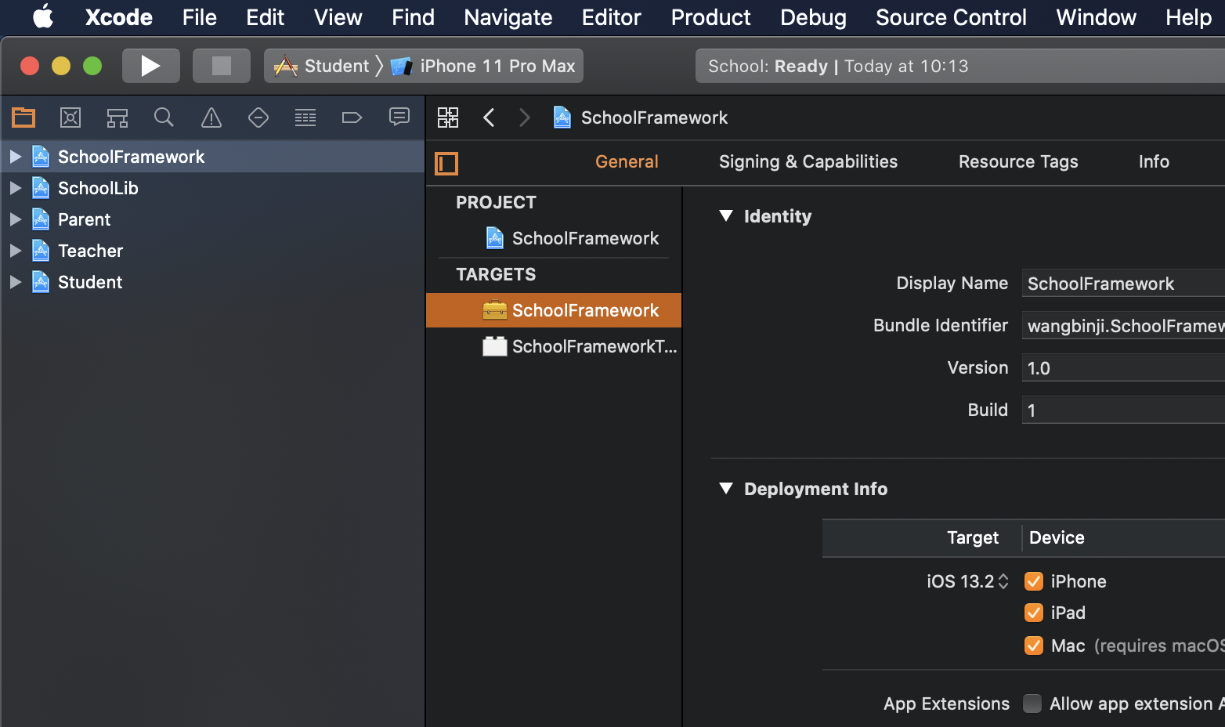Click the Stop button in toolbar
The width and height of the screenshot is (1225, 727).
point(222,66)
